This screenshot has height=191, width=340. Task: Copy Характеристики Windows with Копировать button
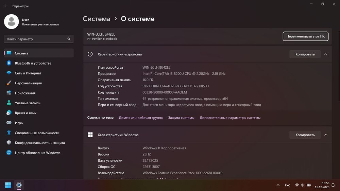(x=305, y=135)
